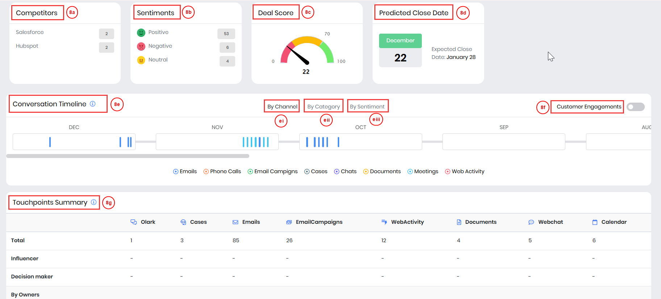Image resolution: width=661 pixels, height=299 pixels.
Task: Switch to the By Sentiment tab
Action: [367, 107]
